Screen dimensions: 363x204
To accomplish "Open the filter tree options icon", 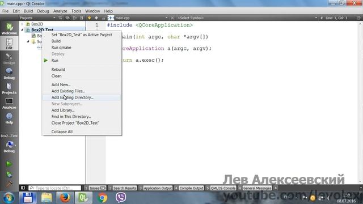I will pyautogui.click(x=61, y=18).
